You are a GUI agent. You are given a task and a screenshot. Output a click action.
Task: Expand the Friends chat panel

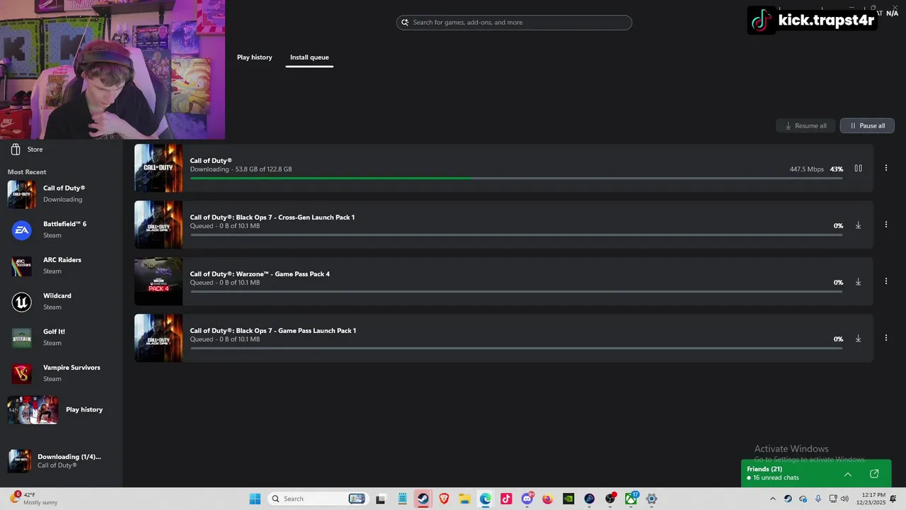(x=848, y=474)
